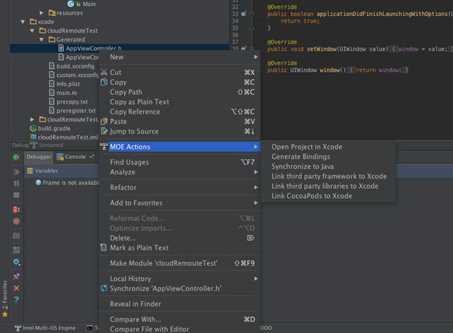Click the purple Pin Tab icon
The width and height of the screenshot is (453, 333).
coord(17,276)
